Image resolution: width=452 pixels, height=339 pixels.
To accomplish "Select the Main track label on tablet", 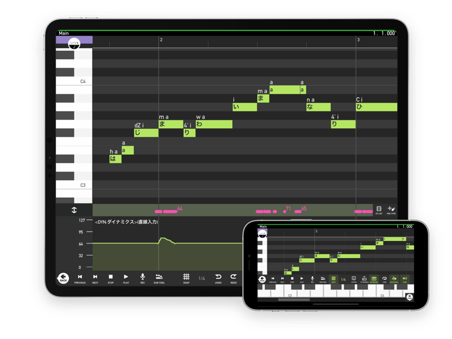I will pos(64,33).
